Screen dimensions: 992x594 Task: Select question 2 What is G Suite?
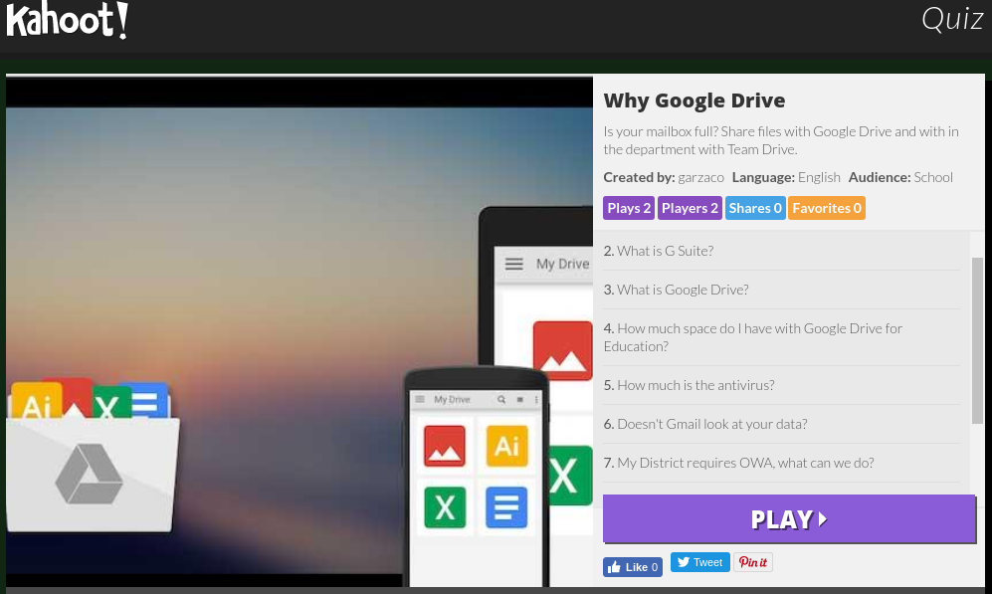[x=781, y=251]
